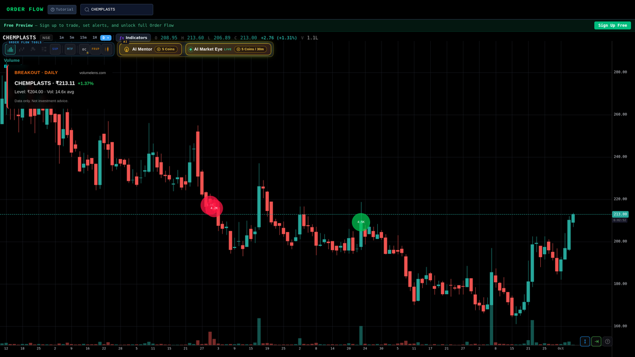Click the magnifier icon in search box
Viewport: 635px width, 357px height.
[x=87, y=10]
